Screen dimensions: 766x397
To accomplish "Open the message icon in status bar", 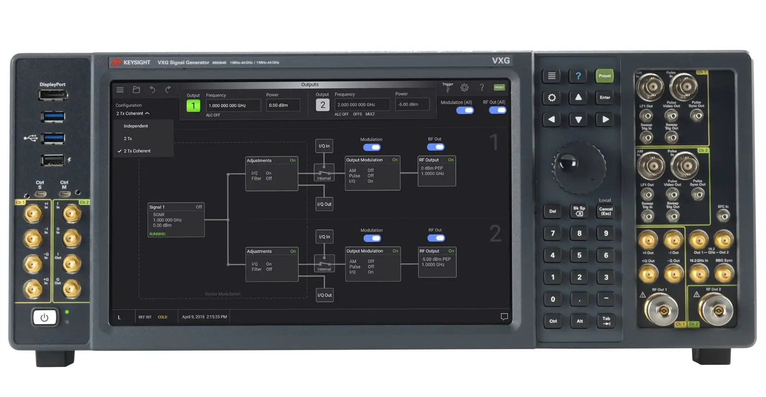I will coord(504,317).
